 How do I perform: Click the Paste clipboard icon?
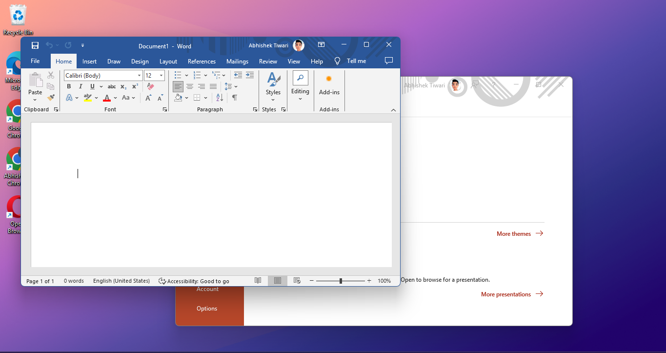[35, 80]
